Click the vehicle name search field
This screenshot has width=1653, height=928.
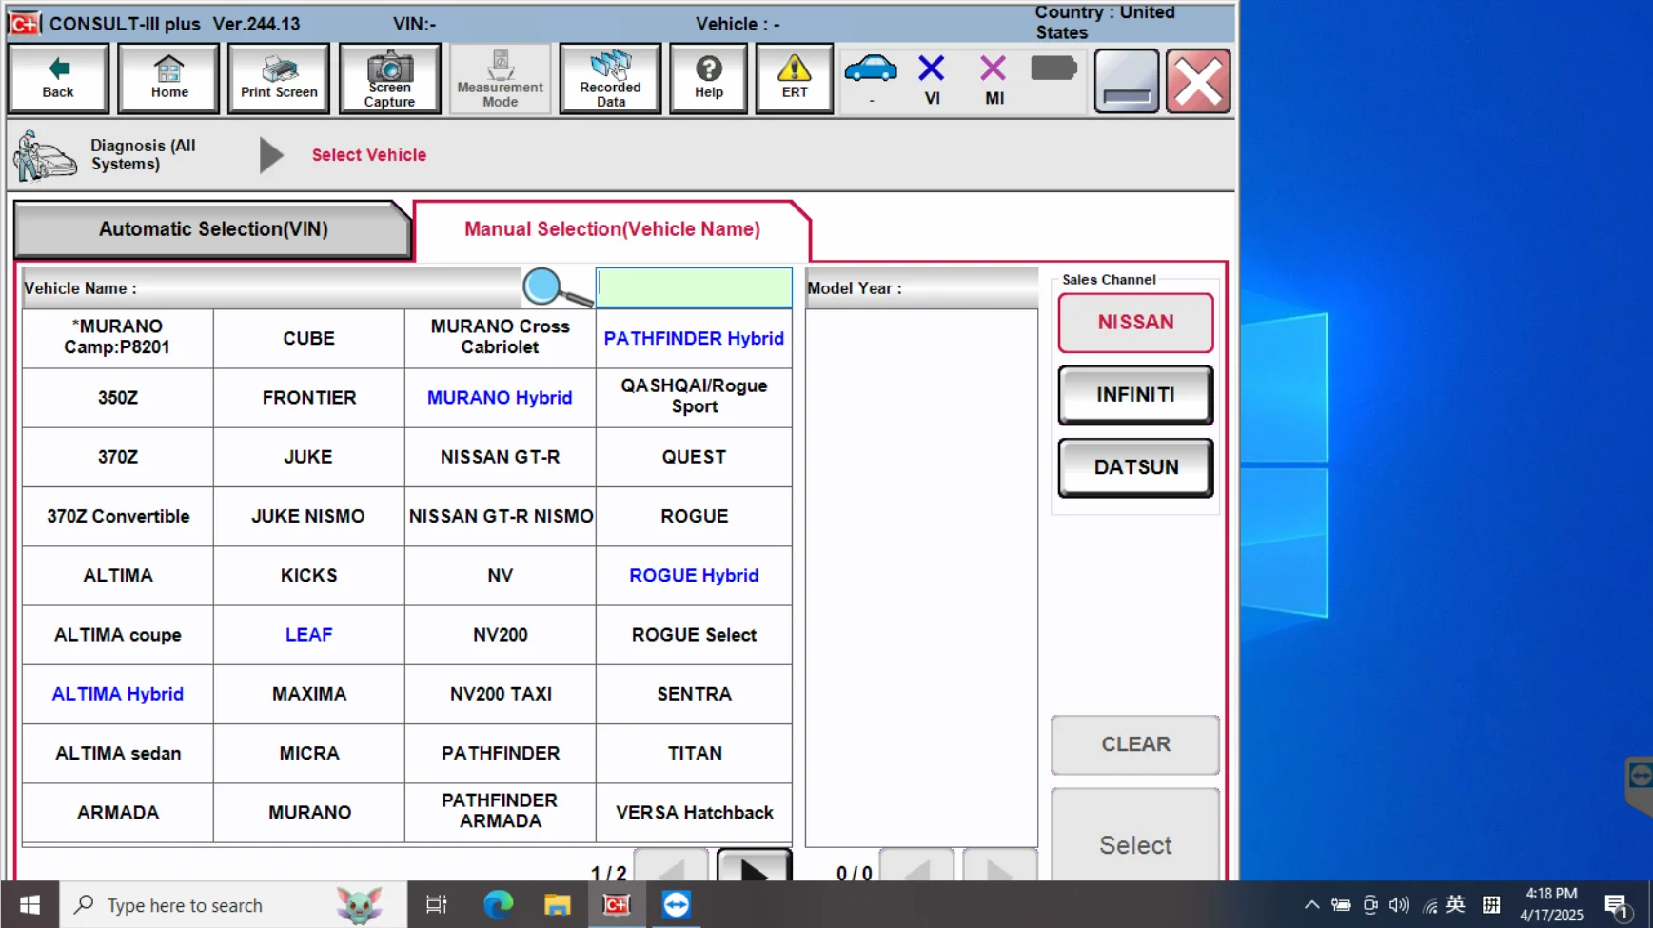coord(694,287)
